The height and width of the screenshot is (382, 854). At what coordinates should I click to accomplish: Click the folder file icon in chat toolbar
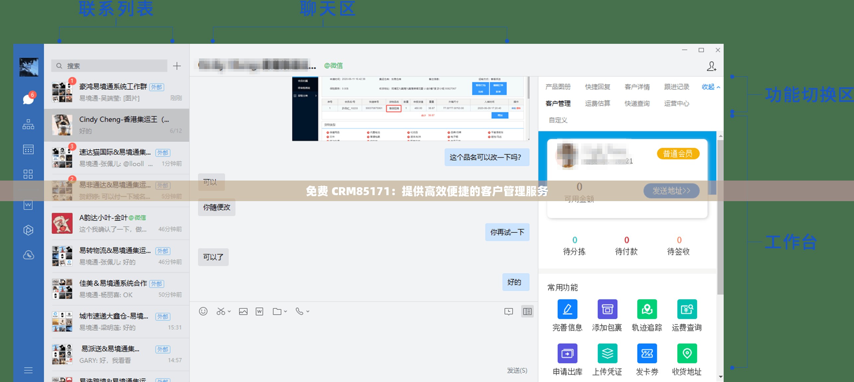[x=277, y=311]
